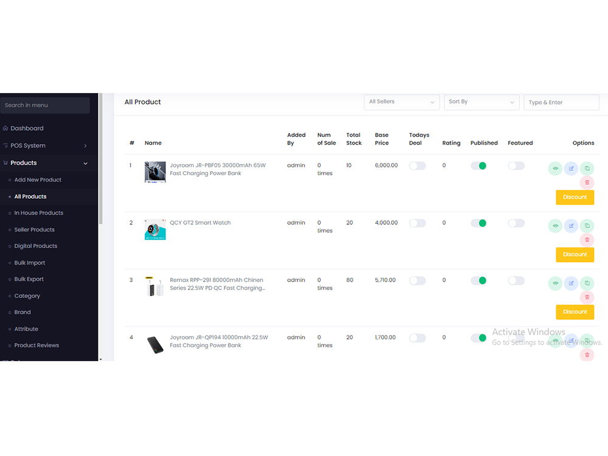608x456 pixels.
Task: Toggle Todays Deal for Joyroom JR-QP194
Action: pyautogui.click(x=417, y=338)
